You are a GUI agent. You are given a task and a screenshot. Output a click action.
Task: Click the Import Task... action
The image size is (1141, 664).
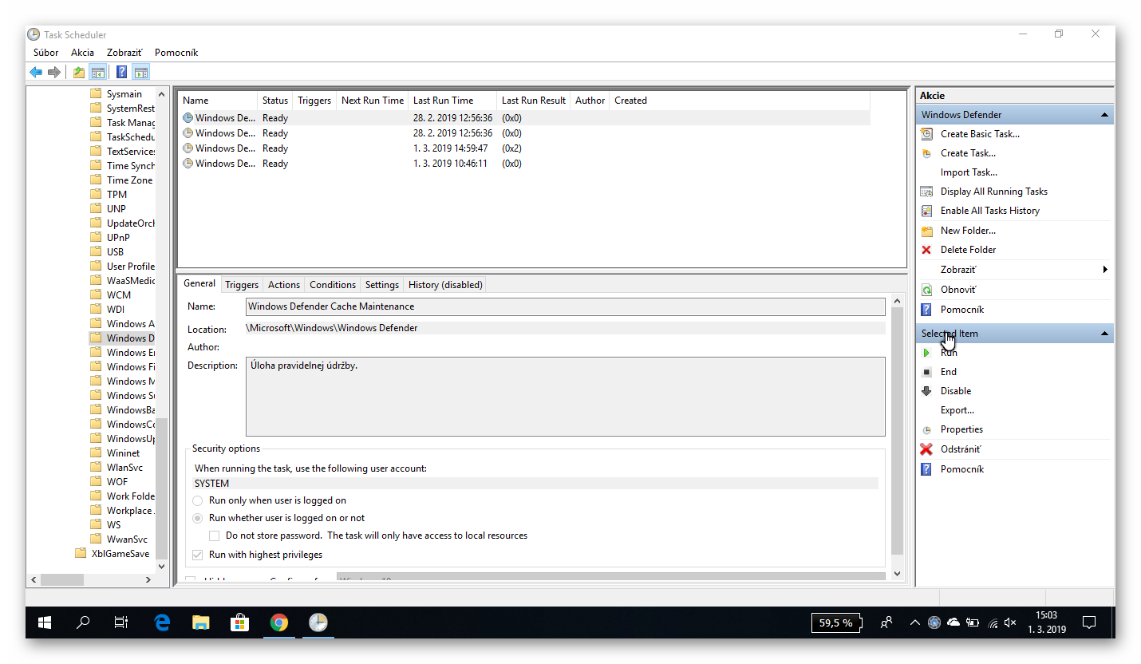pyautogui.click(x=969, y=172)
